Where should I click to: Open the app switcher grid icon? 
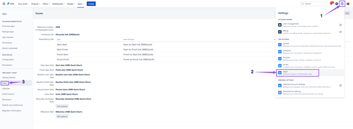pyautogui.click(x=4, y=4)
